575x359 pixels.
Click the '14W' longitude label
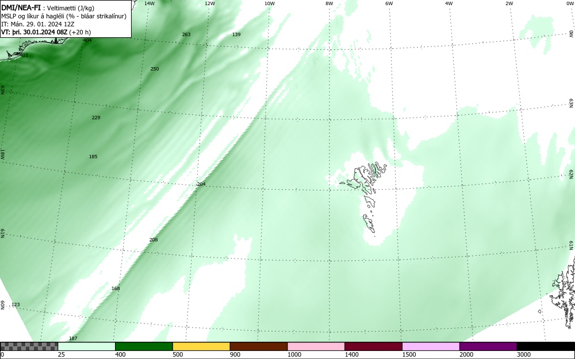(x=149, y=3)
